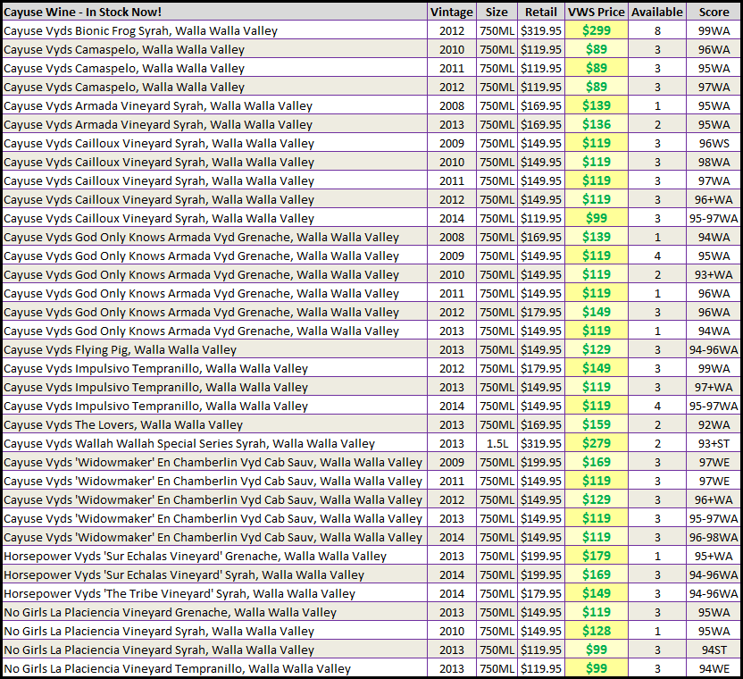Click the 2009 Widowmaker Cab Sauv name

[213, 462]
